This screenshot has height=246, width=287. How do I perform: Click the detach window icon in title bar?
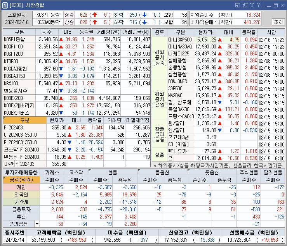click(245, 5)
